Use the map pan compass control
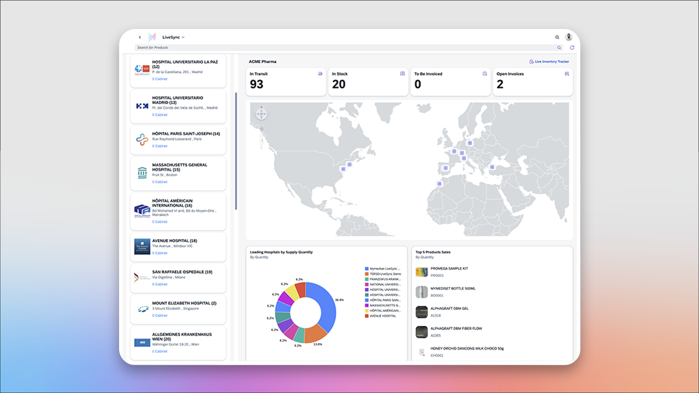 262,114
